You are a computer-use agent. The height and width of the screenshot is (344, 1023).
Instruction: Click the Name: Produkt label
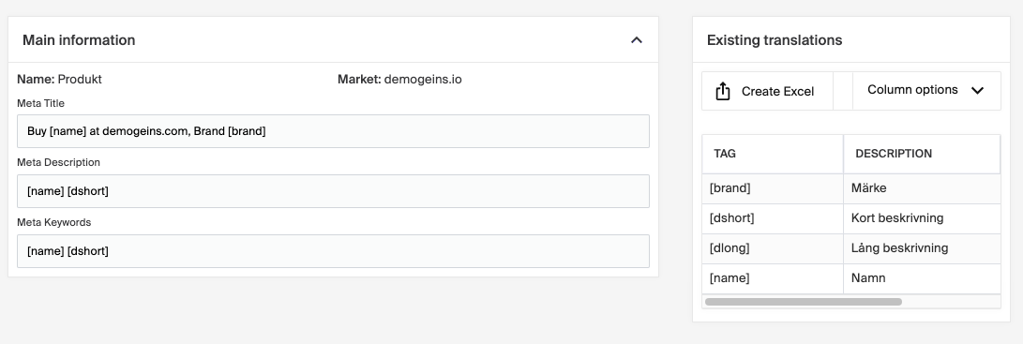pyautogui.click(x=59, y=80)
